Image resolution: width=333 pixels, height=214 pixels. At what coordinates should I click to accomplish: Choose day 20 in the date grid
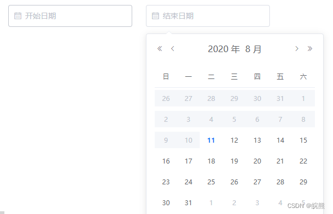coord(257,161)
